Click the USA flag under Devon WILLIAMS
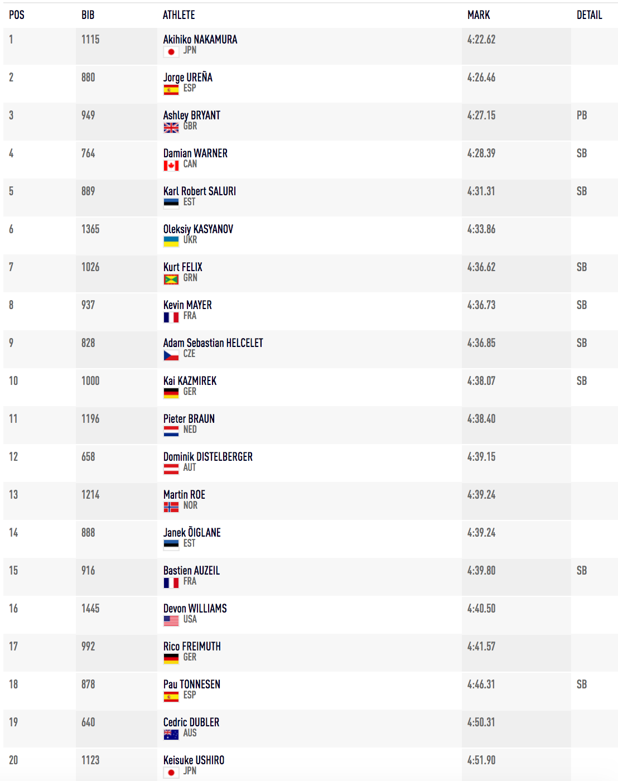618x781 pixels. click(171, 621)
